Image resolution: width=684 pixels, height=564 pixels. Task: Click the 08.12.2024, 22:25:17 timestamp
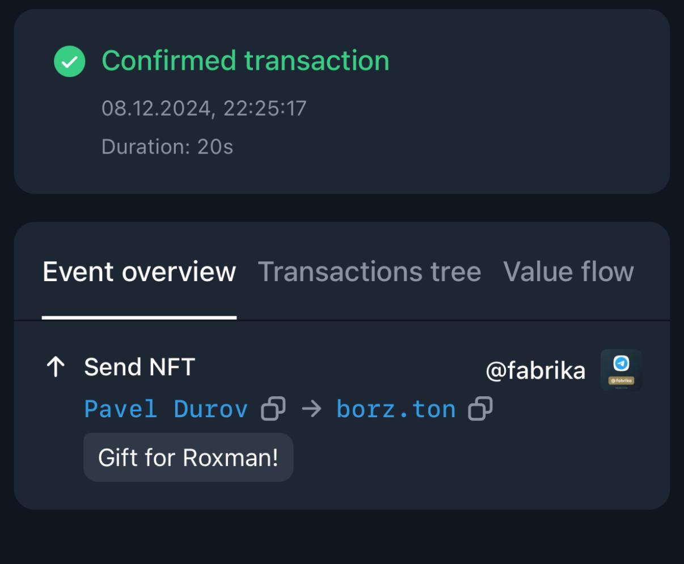point(204,108)
